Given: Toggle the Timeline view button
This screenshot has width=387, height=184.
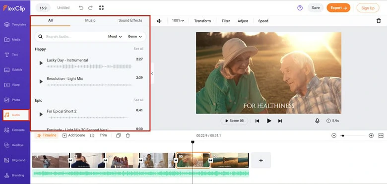Looking at the screenshot, I should click(47, 135).
